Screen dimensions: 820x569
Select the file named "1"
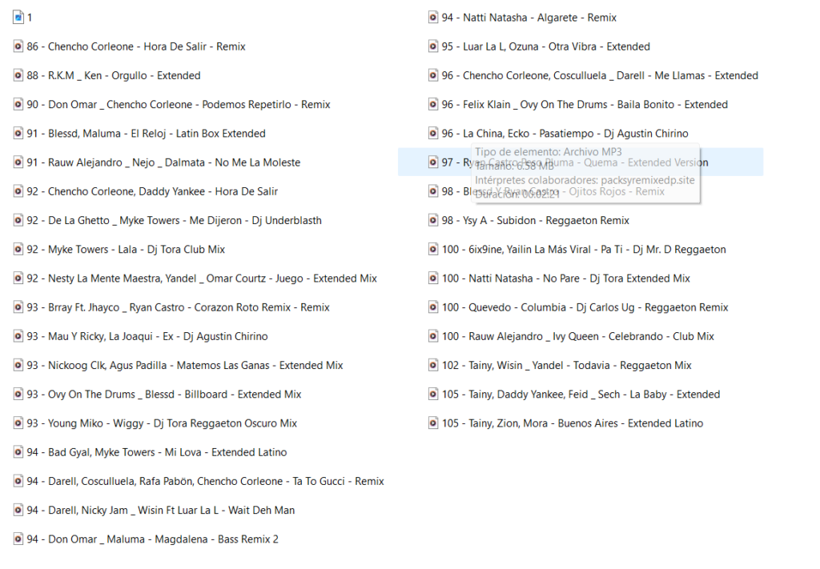pos(30,18)
